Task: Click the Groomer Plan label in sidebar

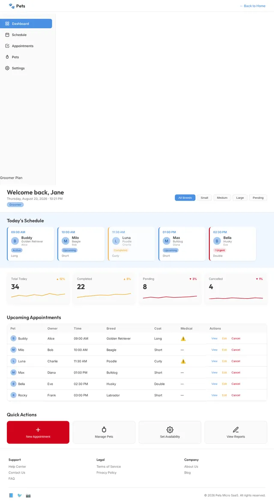Action: coord(11,178)
